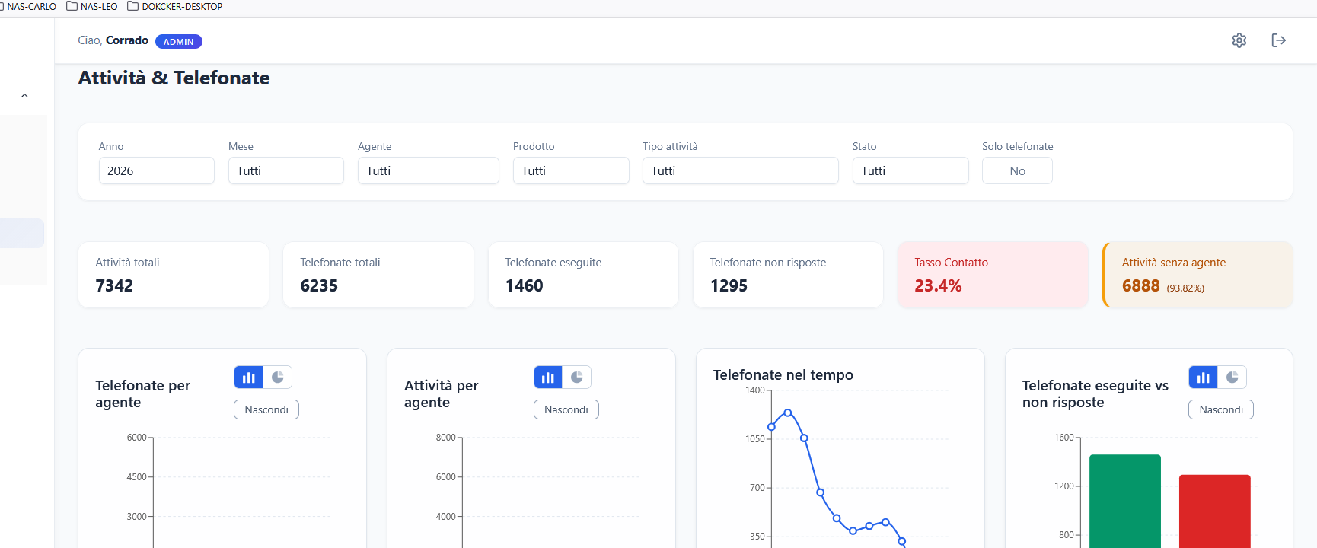This screenshot has height=548, width=1317.
Task: Click the green bar in the eseguite chart
Action: 1125,501
